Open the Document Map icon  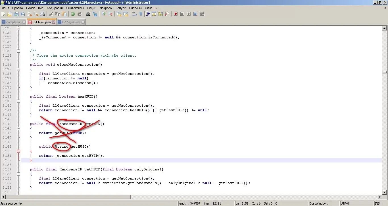pyautogui.click(x=160, y=14)
